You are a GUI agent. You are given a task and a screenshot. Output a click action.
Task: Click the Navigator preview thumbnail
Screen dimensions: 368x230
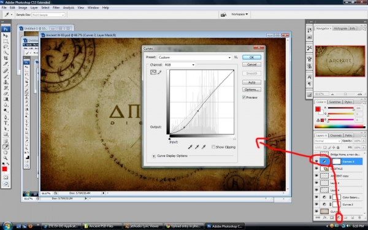coord(340,61)
